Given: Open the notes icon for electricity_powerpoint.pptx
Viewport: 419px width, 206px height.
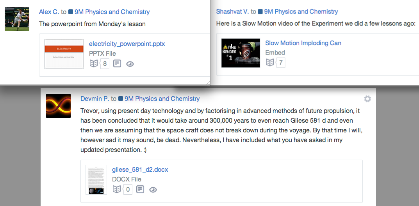Looking at the screenshot, I should point(117,63).
